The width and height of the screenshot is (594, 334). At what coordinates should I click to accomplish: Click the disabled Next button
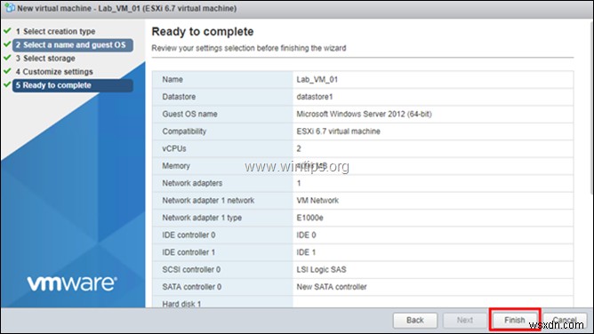pyautogui.click(x=465, y=321)
